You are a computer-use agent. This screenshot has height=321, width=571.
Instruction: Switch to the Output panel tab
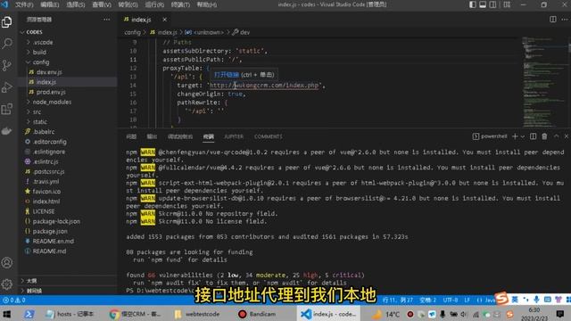pos(152,136)
